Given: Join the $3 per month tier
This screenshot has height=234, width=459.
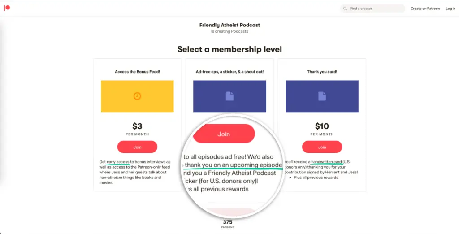Looking at the screenshot, I should coord(137,147).
